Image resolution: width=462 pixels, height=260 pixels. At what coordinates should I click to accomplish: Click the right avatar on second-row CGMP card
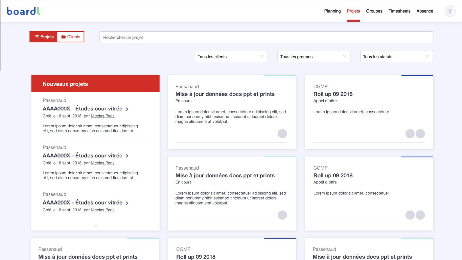coord(420,215)
